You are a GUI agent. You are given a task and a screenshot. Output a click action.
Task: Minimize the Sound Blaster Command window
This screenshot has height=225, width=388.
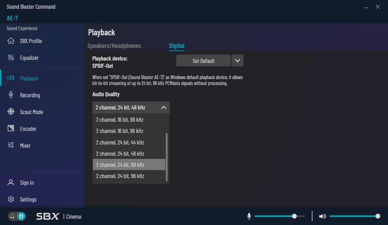[366, 7]
